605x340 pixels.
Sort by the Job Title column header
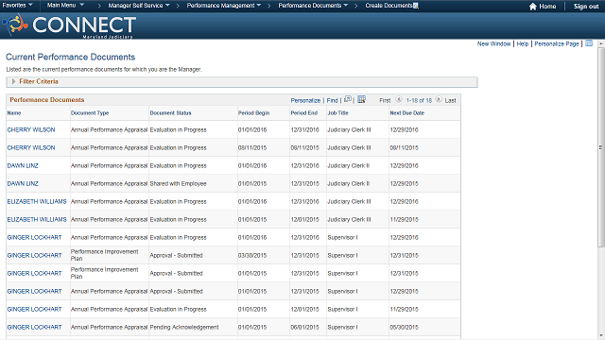[x=337, y=113]
